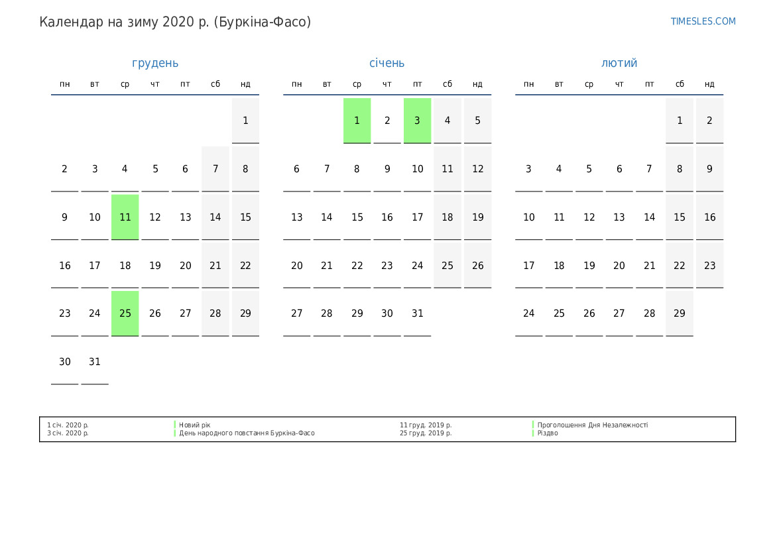775x548 pixels.
Task: Select highlighted December 11 holiday
Action: 125,217
